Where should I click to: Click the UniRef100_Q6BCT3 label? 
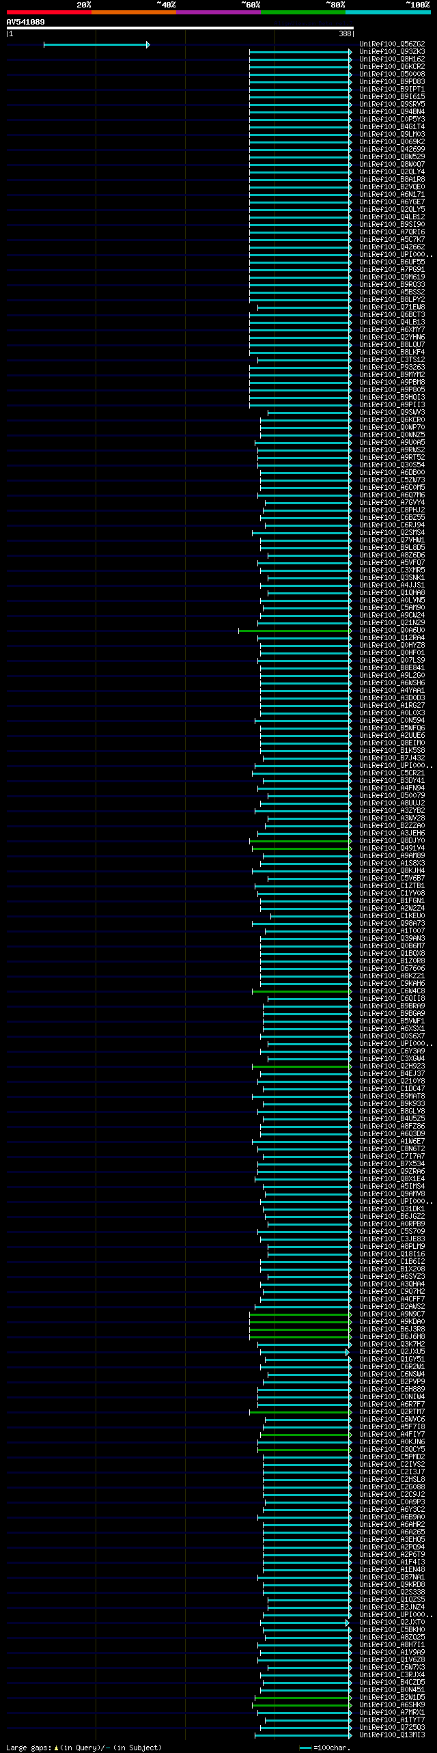pos(392,315)
